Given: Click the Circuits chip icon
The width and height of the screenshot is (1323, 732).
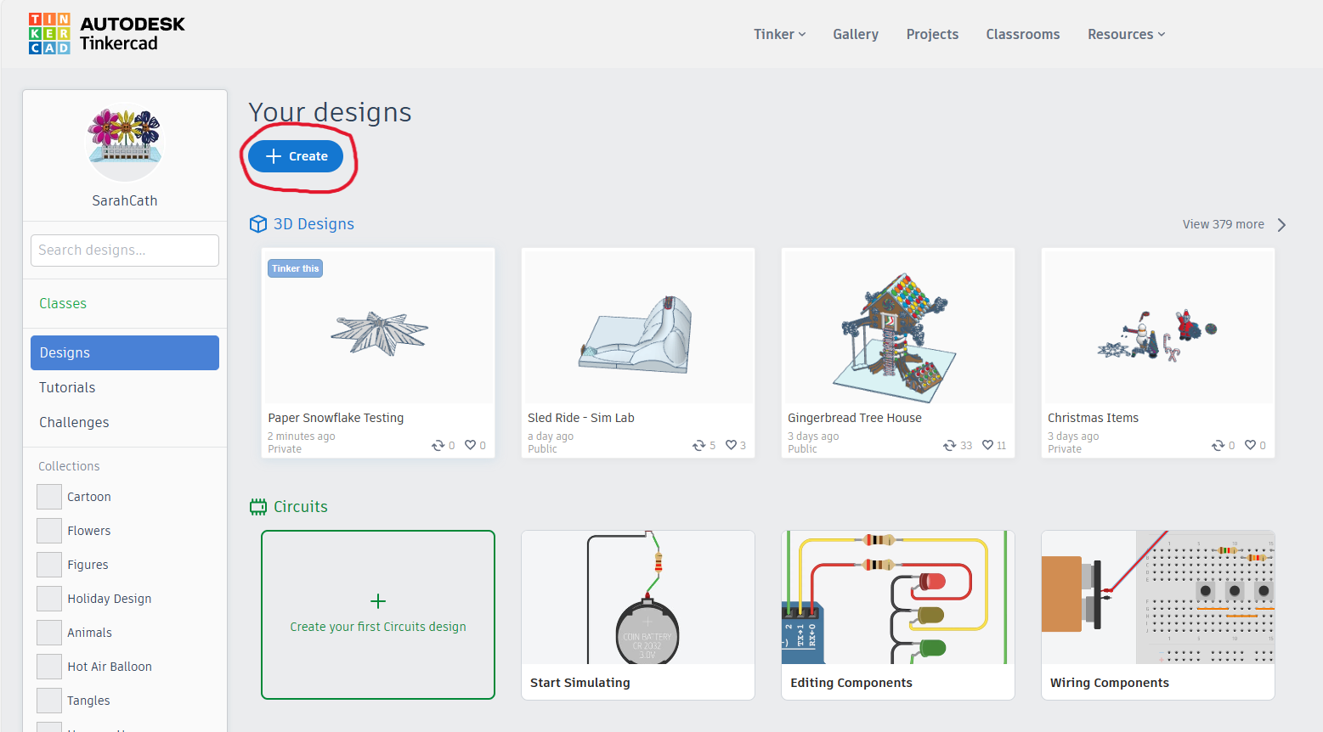Looking at the screenshot, I should click(257, 506).
